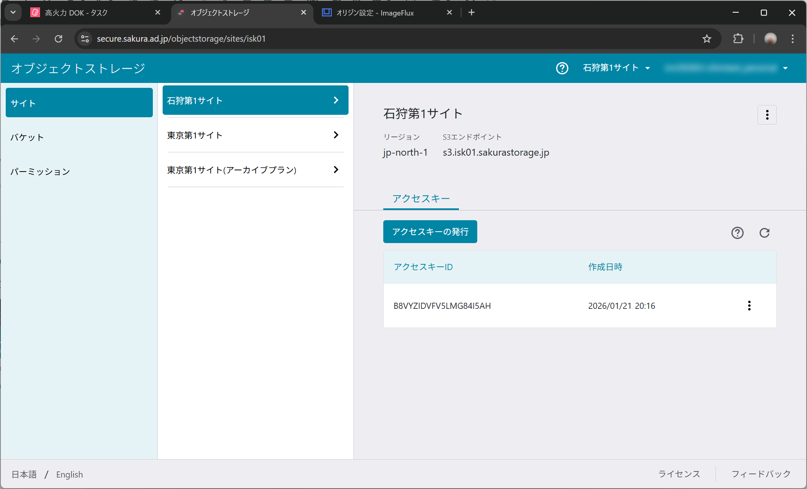The height and width of the screenshot is (489, 807).
Task: View site information icon in address bar
Action: pos(85,39)
